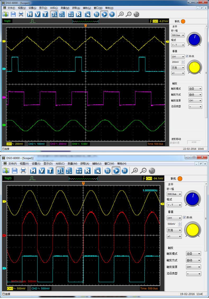
Task: Click the blue horizontal timebase knob in the top window
Action: coord(194,39)
